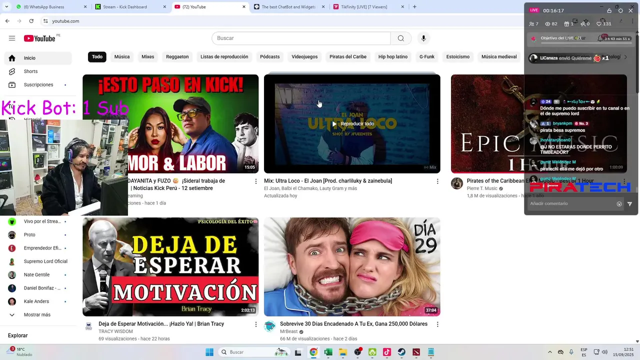
Task: Toggle the microphone icon in the system tray
Action: (571, 352)
